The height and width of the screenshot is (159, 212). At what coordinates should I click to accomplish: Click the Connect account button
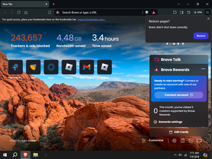click(x=179, y=95)
